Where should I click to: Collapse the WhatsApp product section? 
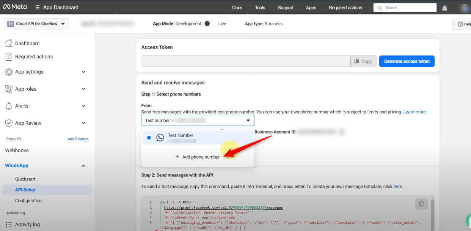(83, 166)
